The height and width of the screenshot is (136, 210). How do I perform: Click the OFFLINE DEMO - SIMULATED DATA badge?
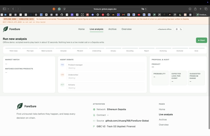click(19, 19)
